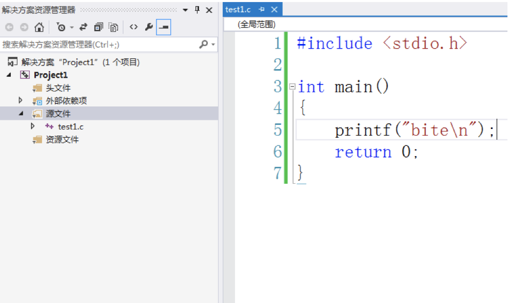
Task: Select the 外部依赖项 folder
Action: coord(66,101)
